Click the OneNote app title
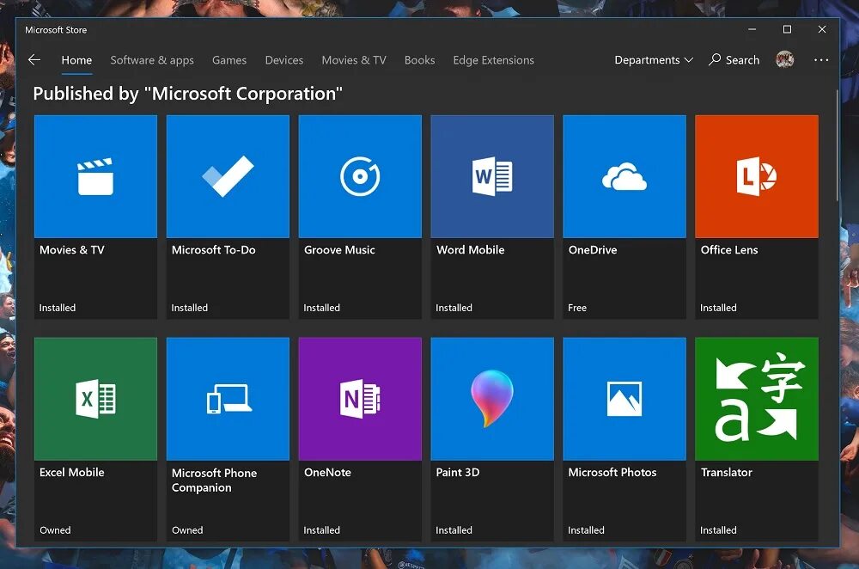This screenshot has width=859, height=569. pyautogui.click(x=327, y=473)
